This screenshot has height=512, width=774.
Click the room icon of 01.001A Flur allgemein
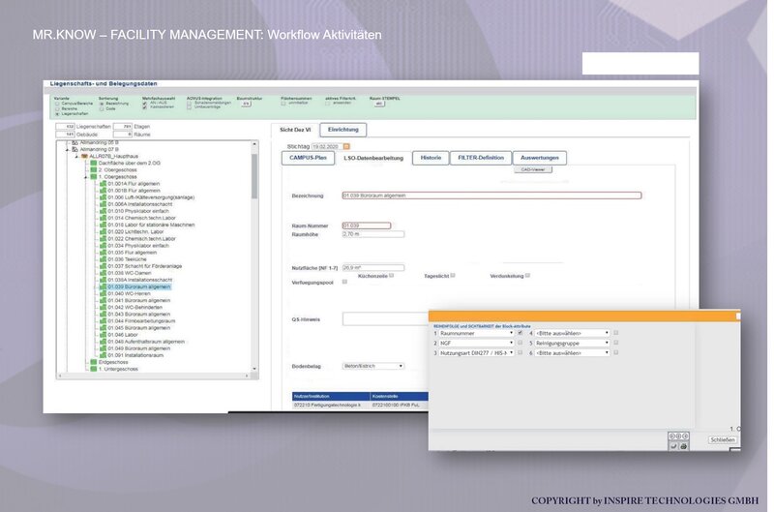pyautogui.click(x=103, y=184)
